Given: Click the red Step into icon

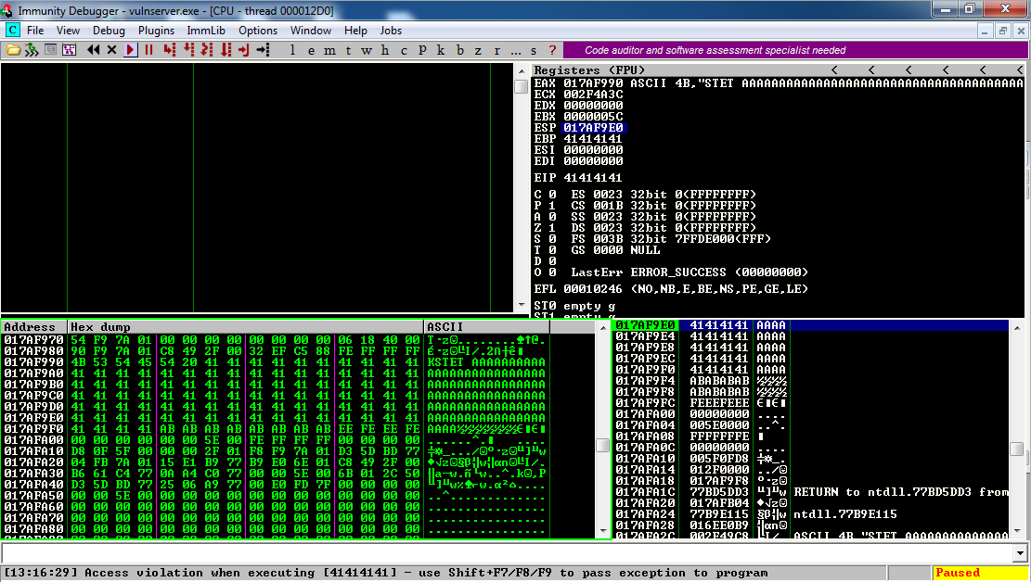Looking at the screenshot, I should click(170, 50).
